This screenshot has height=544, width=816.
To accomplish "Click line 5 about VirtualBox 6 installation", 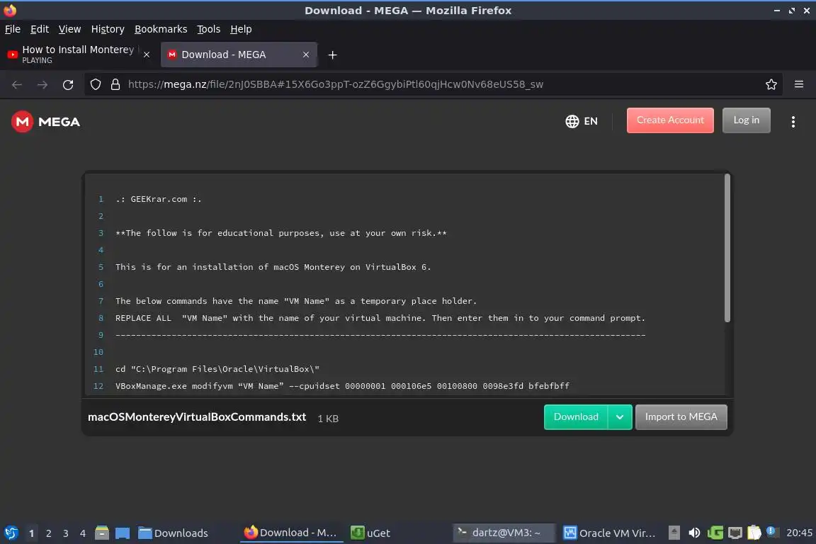I will point(273,267).
